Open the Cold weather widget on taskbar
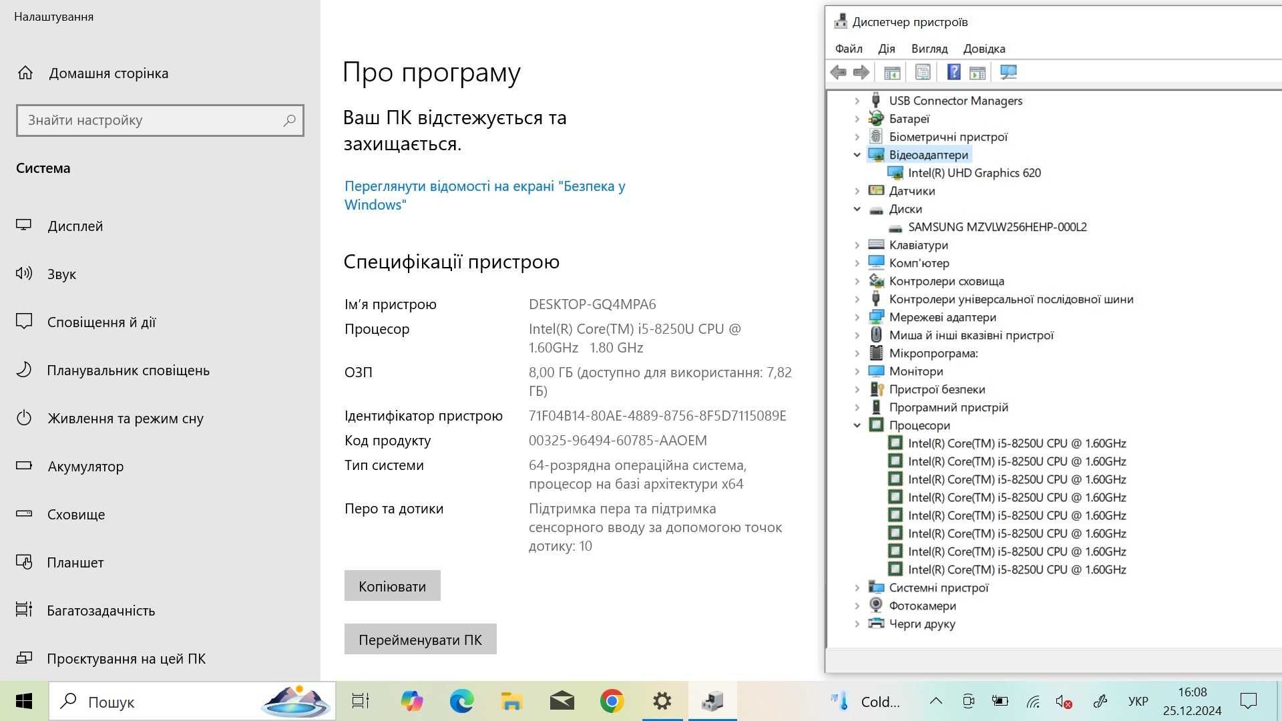The image size is (1282, 721). pos(865,701)
